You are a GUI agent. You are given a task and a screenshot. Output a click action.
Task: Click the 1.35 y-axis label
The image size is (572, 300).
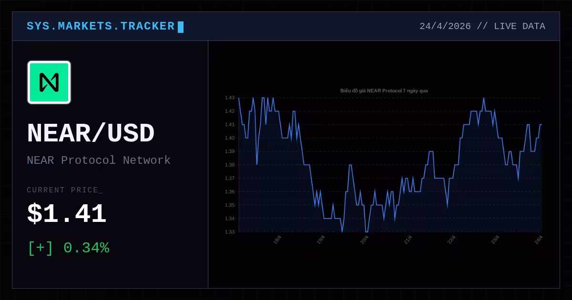click(230, 205)
